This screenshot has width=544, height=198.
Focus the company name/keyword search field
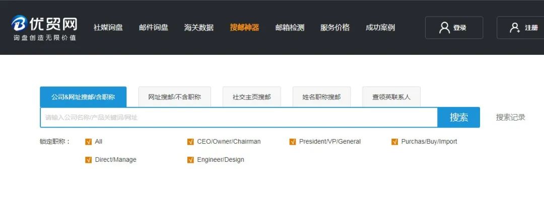point(239,118)
